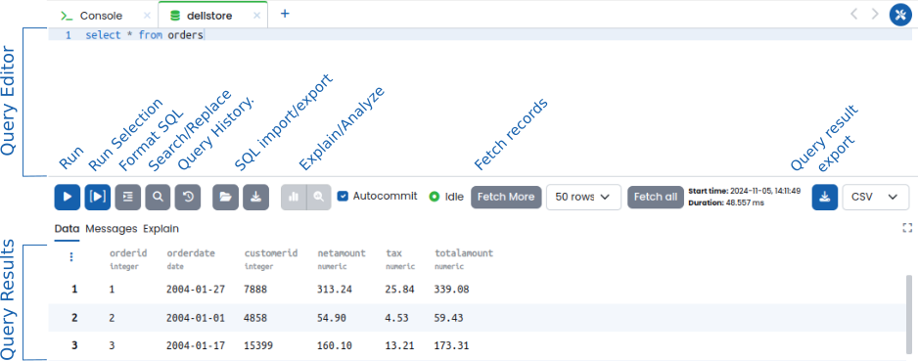This screenshot has width=918, height=361.
Task: Select the customerid cell 7888
Action: coord(255,289)
